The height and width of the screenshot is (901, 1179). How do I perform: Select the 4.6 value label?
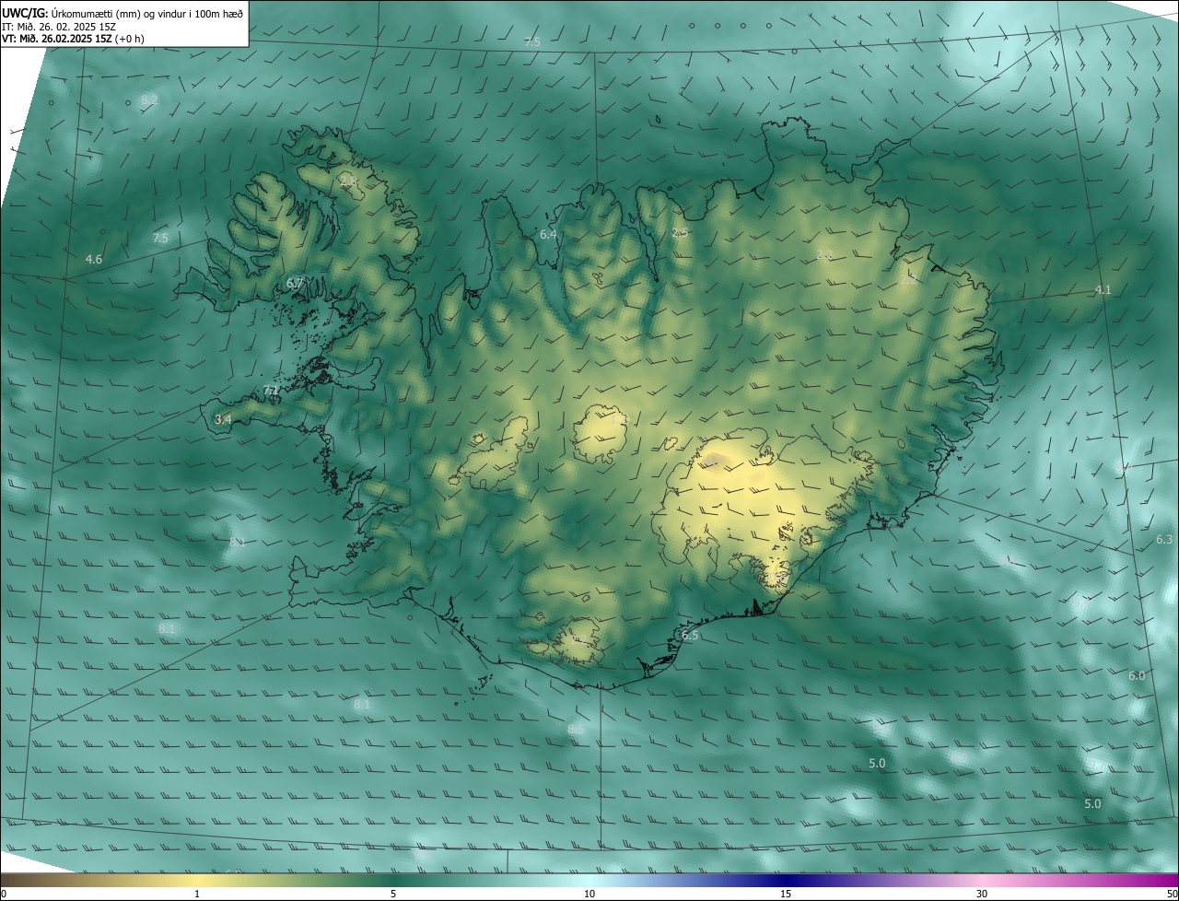click(x=94, y=260)
